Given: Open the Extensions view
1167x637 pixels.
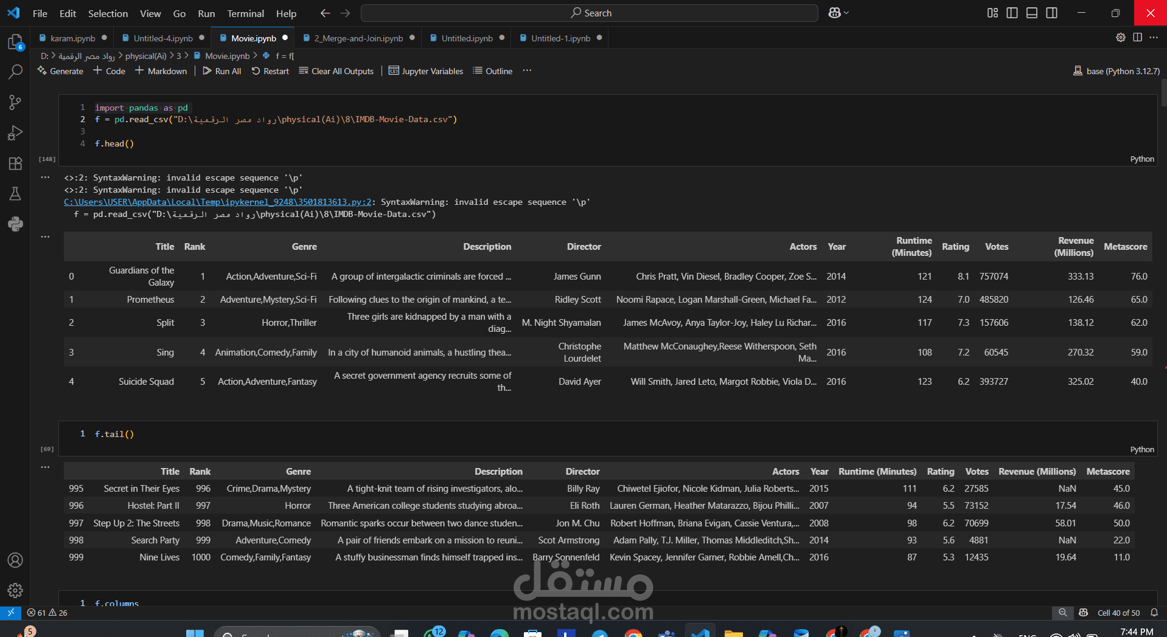Looking at the screenshot, I should click(15, 163).
